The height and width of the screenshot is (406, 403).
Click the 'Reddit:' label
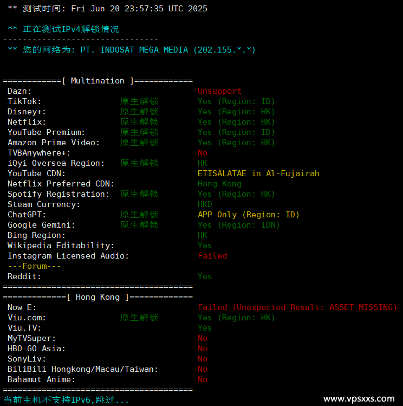coord(24,276)
